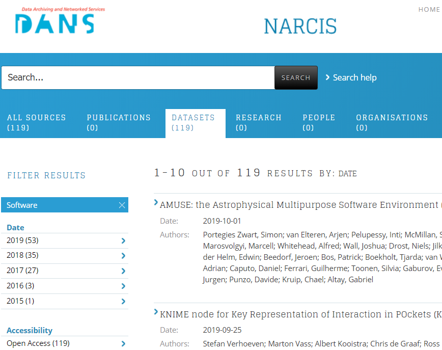Click the arrow before Search help
The height and width of the screenshot is (350, 442).
point(327,77)
